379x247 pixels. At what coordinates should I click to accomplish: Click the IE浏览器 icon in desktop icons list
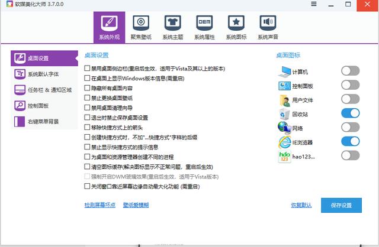283,142
